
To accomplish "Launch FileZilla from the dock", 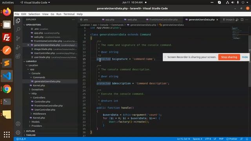I will 7,38.
